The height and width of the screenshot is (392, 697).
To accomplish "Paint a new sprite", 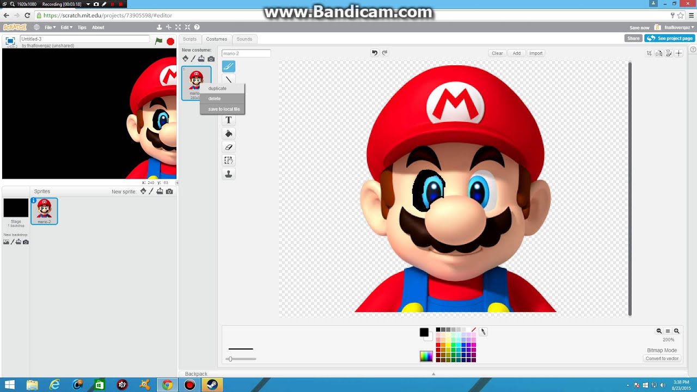I will 151,191.
